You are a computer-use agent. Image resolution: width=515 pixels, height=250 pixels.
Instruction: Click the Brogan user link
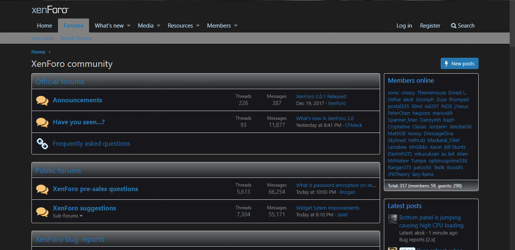[348, 192]
